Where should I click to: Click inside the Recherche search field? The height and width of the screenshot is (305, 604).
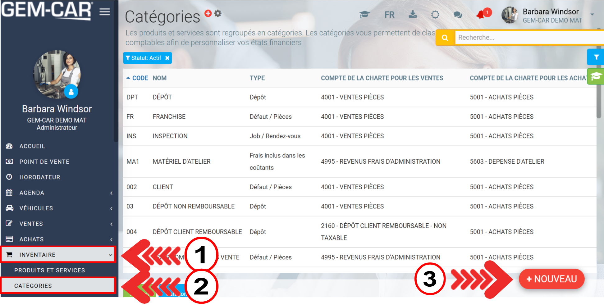point(528,38)
